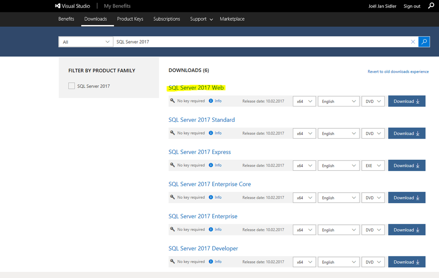Viewport: 439px width, 278px height.
Task: Click the key icon in SQL Server 2017 Express row
Action: pyautogui.click(x=172, y=165)
